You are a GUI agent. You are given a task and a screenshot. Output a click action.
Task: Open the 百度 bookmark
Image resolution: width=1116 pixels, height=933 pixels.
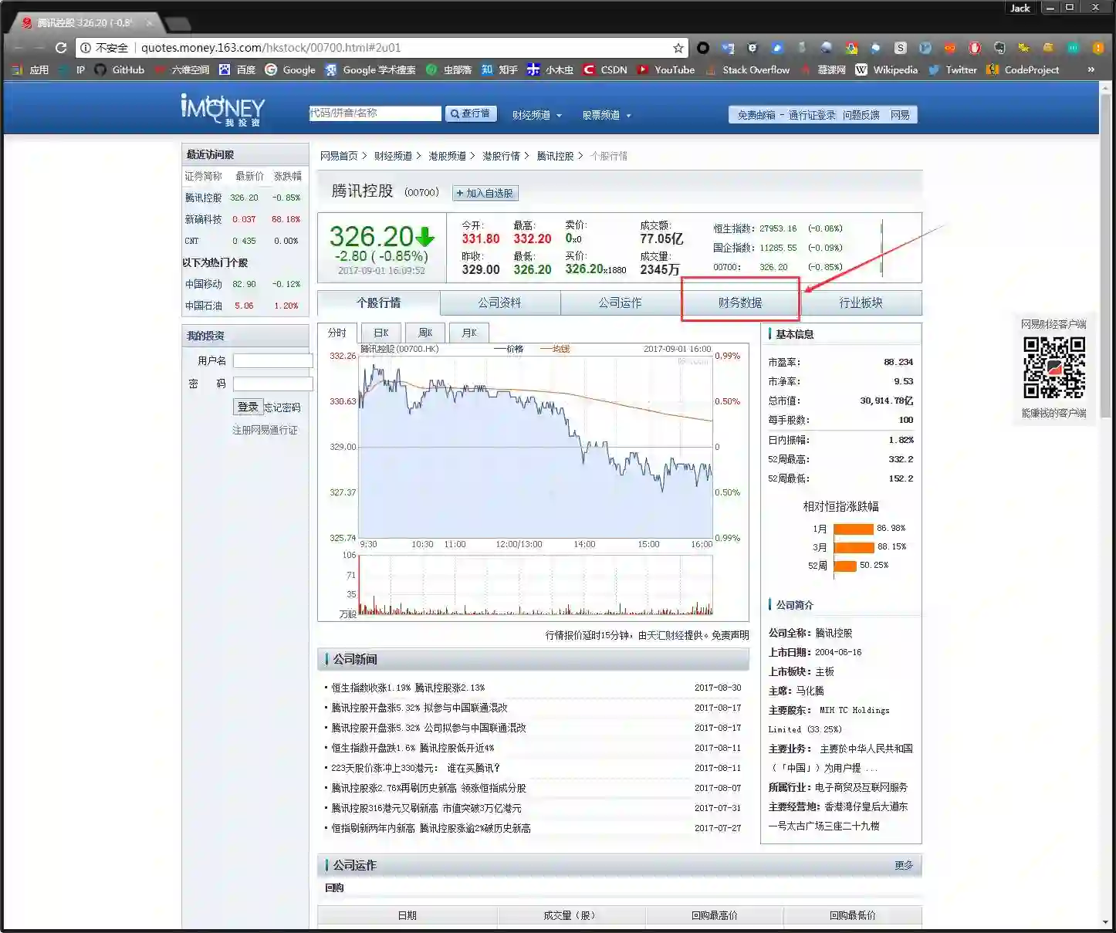tap(237, 69)
